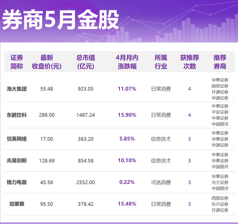Select the 珀莱雅 stock name
This screenshot has height=224, width=238.
tap(17, 204)
